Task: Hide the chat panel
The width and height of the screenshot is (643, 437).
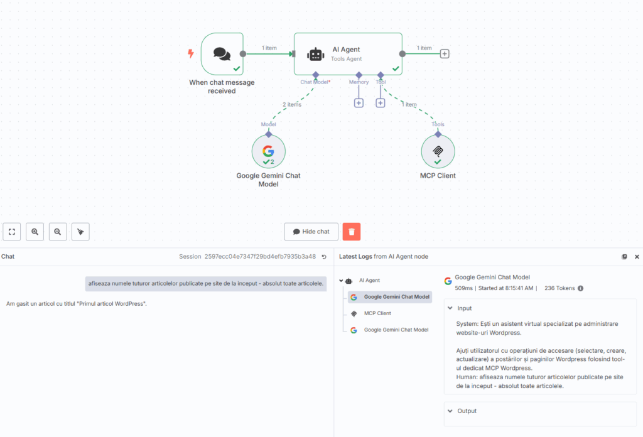Action: pos(311,232)
